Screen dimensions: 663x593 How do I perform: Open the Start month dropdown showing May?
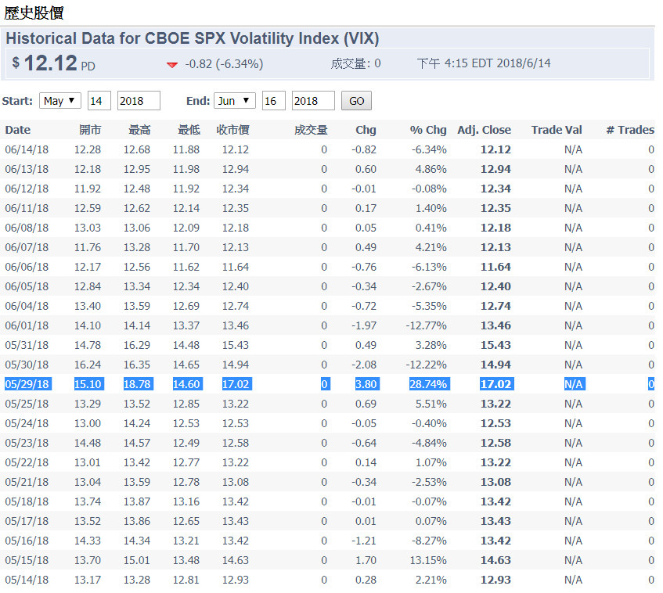[60, 101]
